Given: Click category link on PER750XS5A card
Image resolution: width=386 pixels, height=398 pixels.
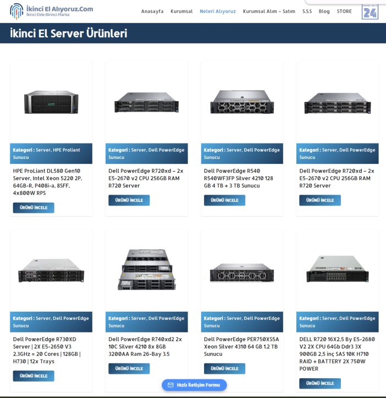Looking at the screenshot, I should (242, 322).
